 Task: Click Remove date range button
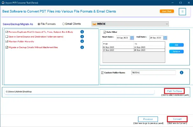[176, 51]
